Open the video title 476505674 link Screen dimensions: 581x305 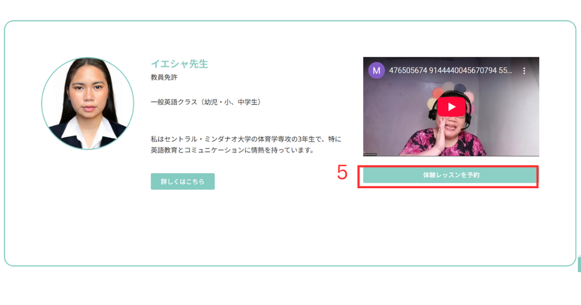pos(450,70)
